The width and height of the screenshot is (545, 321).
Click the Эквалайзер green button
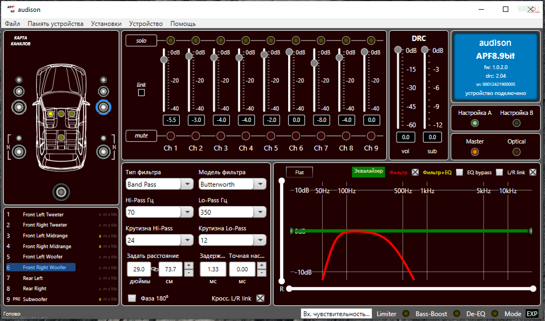(368, 172)
